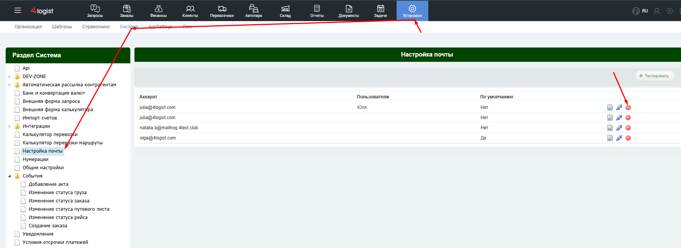Click the red delete icon for natalia.b@mailhog.4test.club
The height and width of the screenshot is (248, 681).
[x=628, y=128]
